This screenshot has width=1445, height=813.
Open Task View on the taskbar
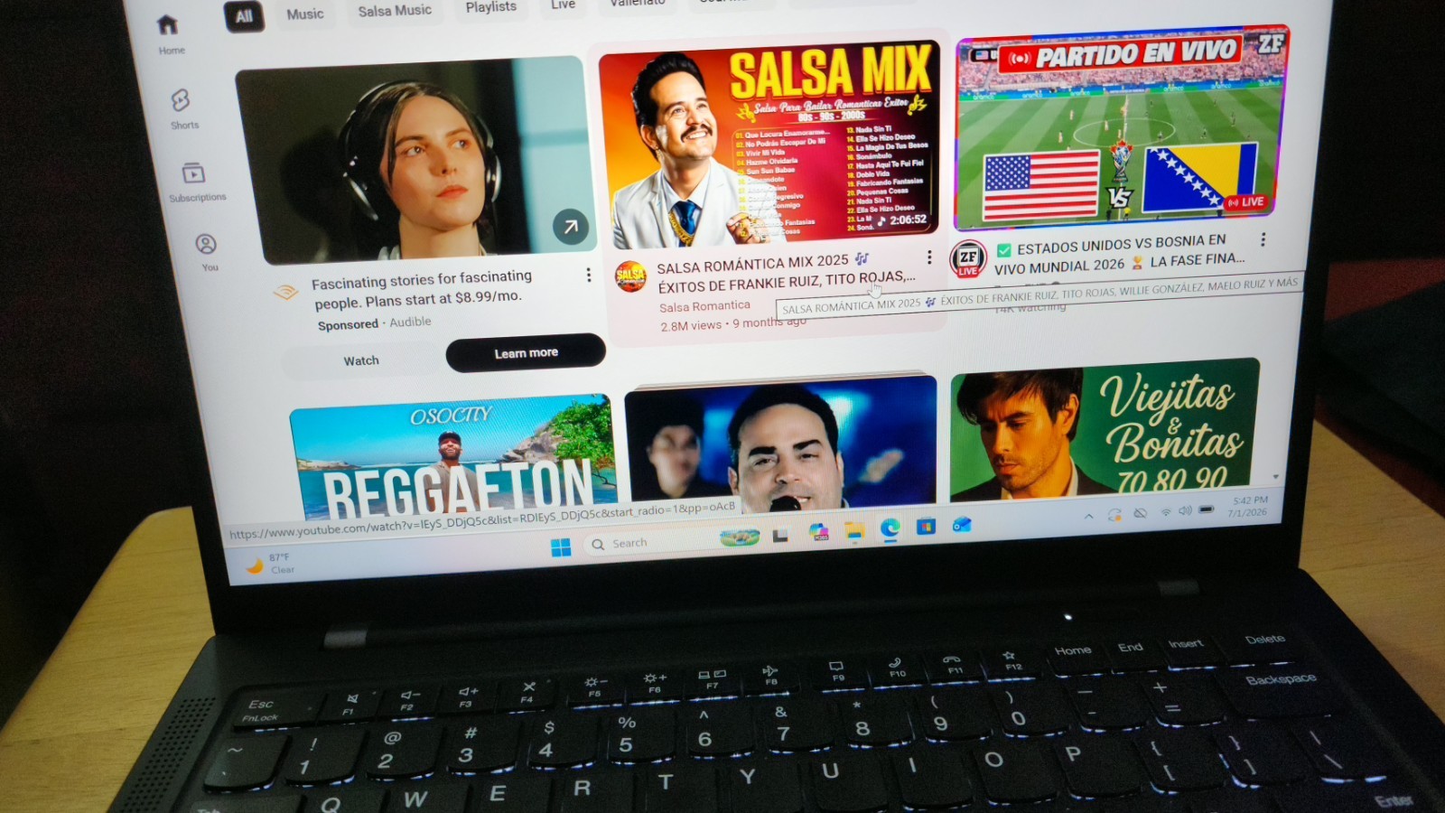pyautogui.click(x=780, y=536)
